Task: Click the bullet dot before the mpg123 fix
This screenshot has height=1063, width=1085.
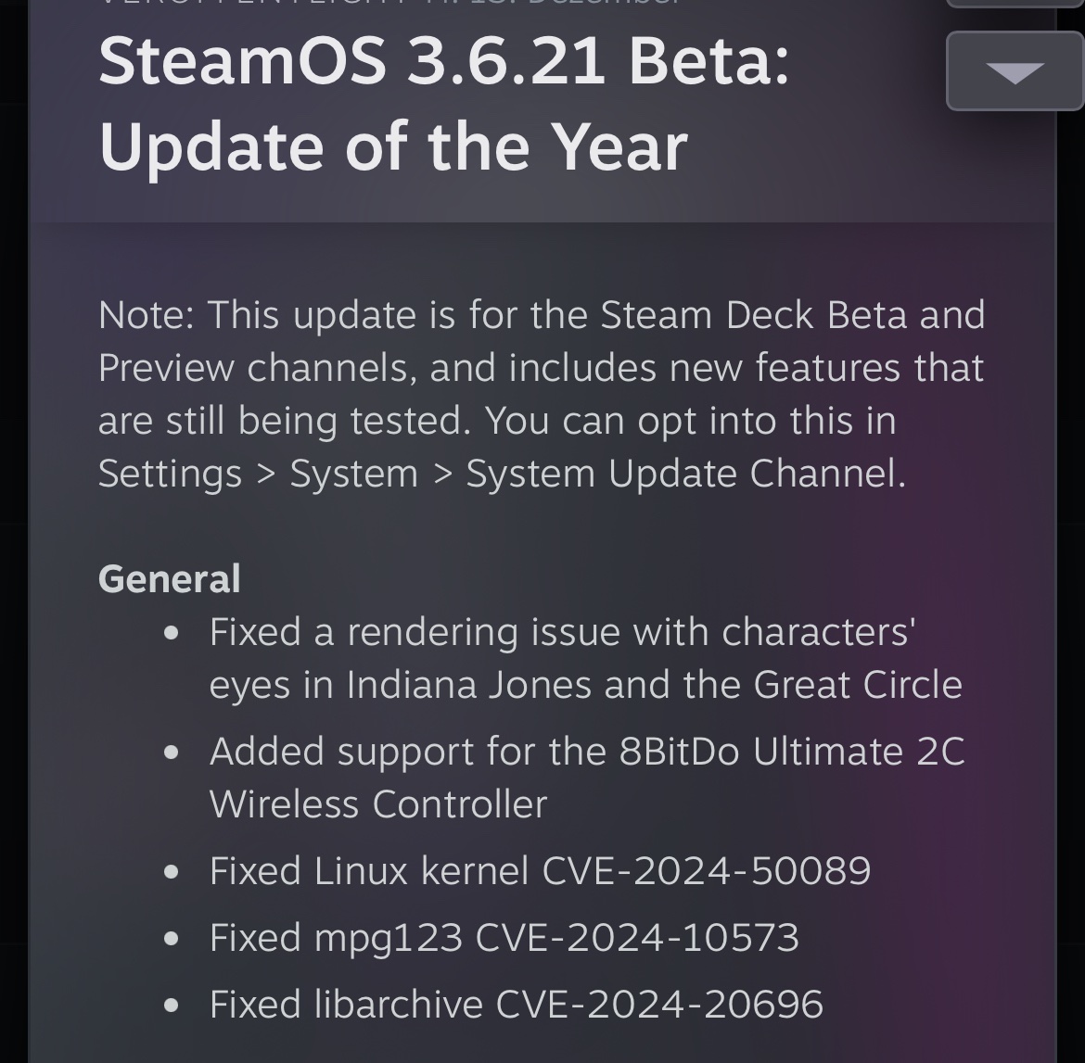Action: point(171,939)
